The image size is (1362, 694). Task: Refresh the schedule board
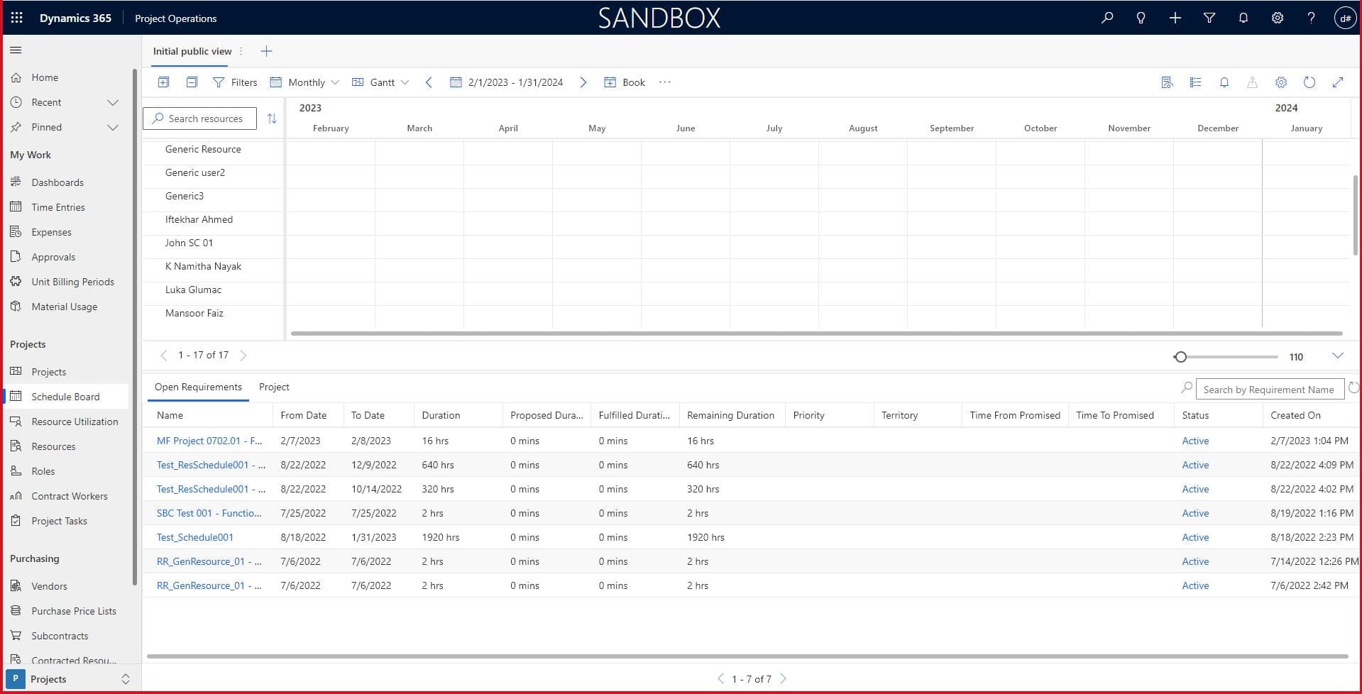click(1309, 82)
